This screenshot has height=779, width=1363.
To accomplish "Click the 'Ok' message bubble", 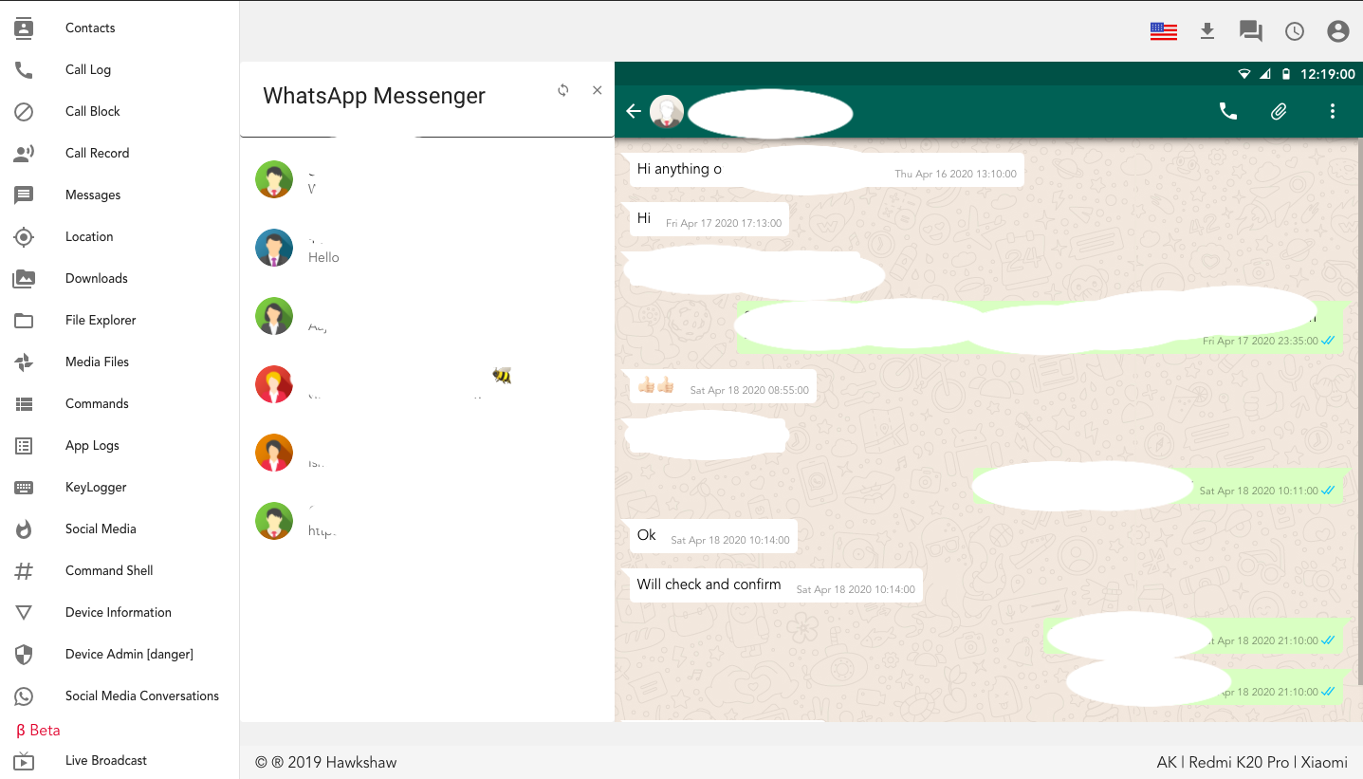I will (x=713, y=536).
